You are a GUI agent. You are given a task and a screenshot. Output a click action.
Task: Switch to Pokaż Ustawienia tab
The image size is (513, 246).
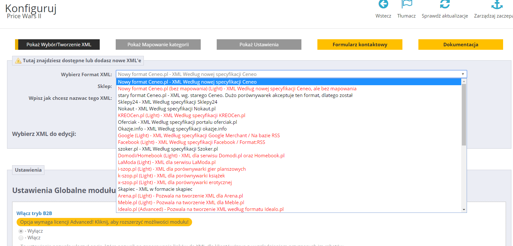(x=259, y=45)
